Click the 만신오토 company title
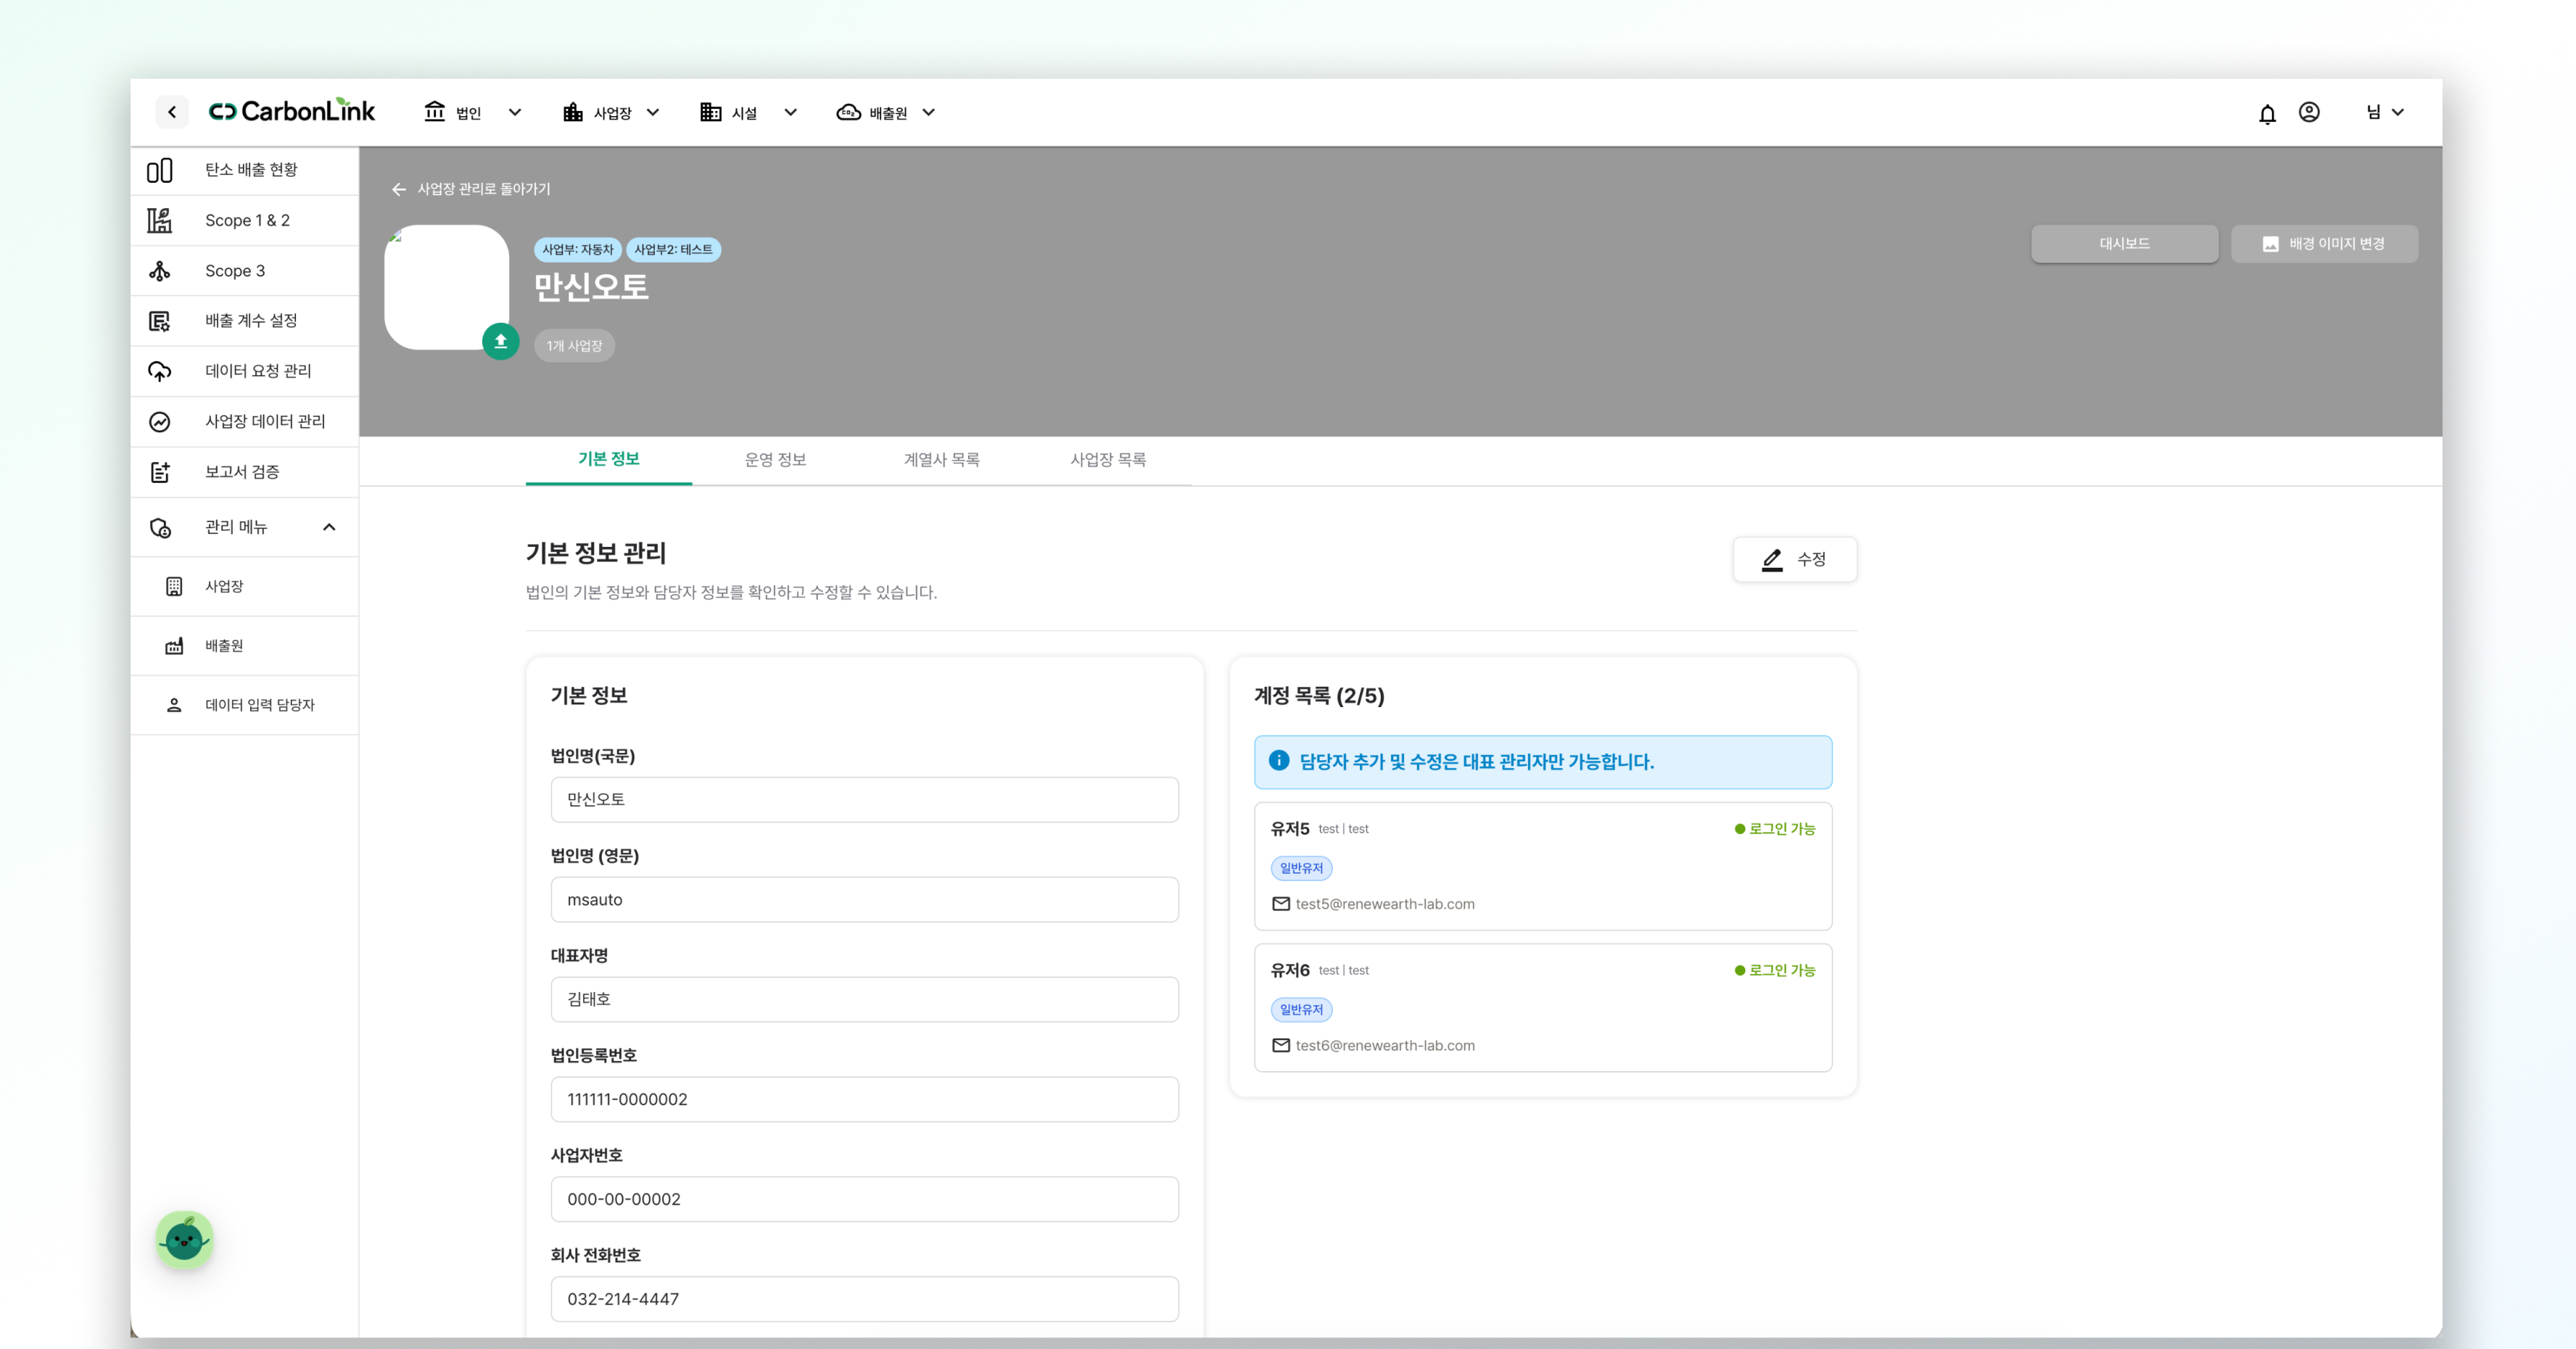The image size is (2576, 1349). coord(591,288)
